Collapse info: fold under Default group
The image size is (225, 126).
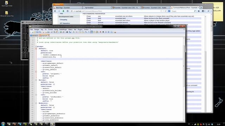pos(36,71)
